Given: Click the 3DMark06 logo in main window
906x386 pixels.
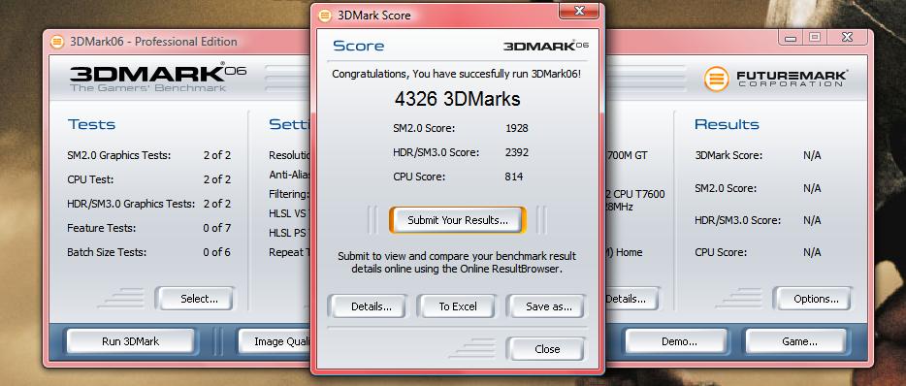Looking at the screenshot, I should coord(158,77).
